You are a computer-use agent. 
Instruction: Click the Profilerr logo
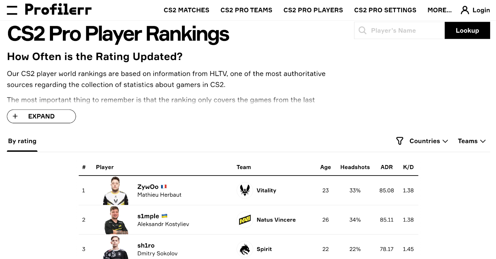[x=58, y=10]
